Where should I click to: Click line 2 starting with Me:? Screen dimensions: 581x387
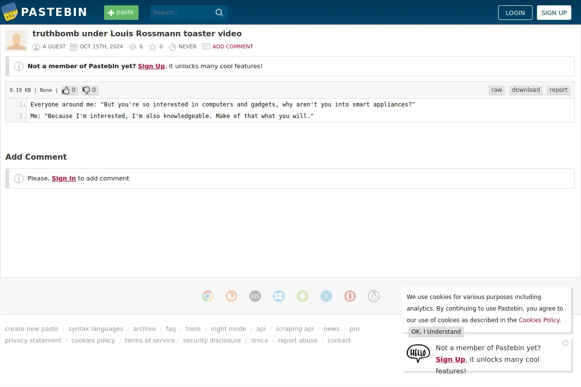[x=172, y=116]
